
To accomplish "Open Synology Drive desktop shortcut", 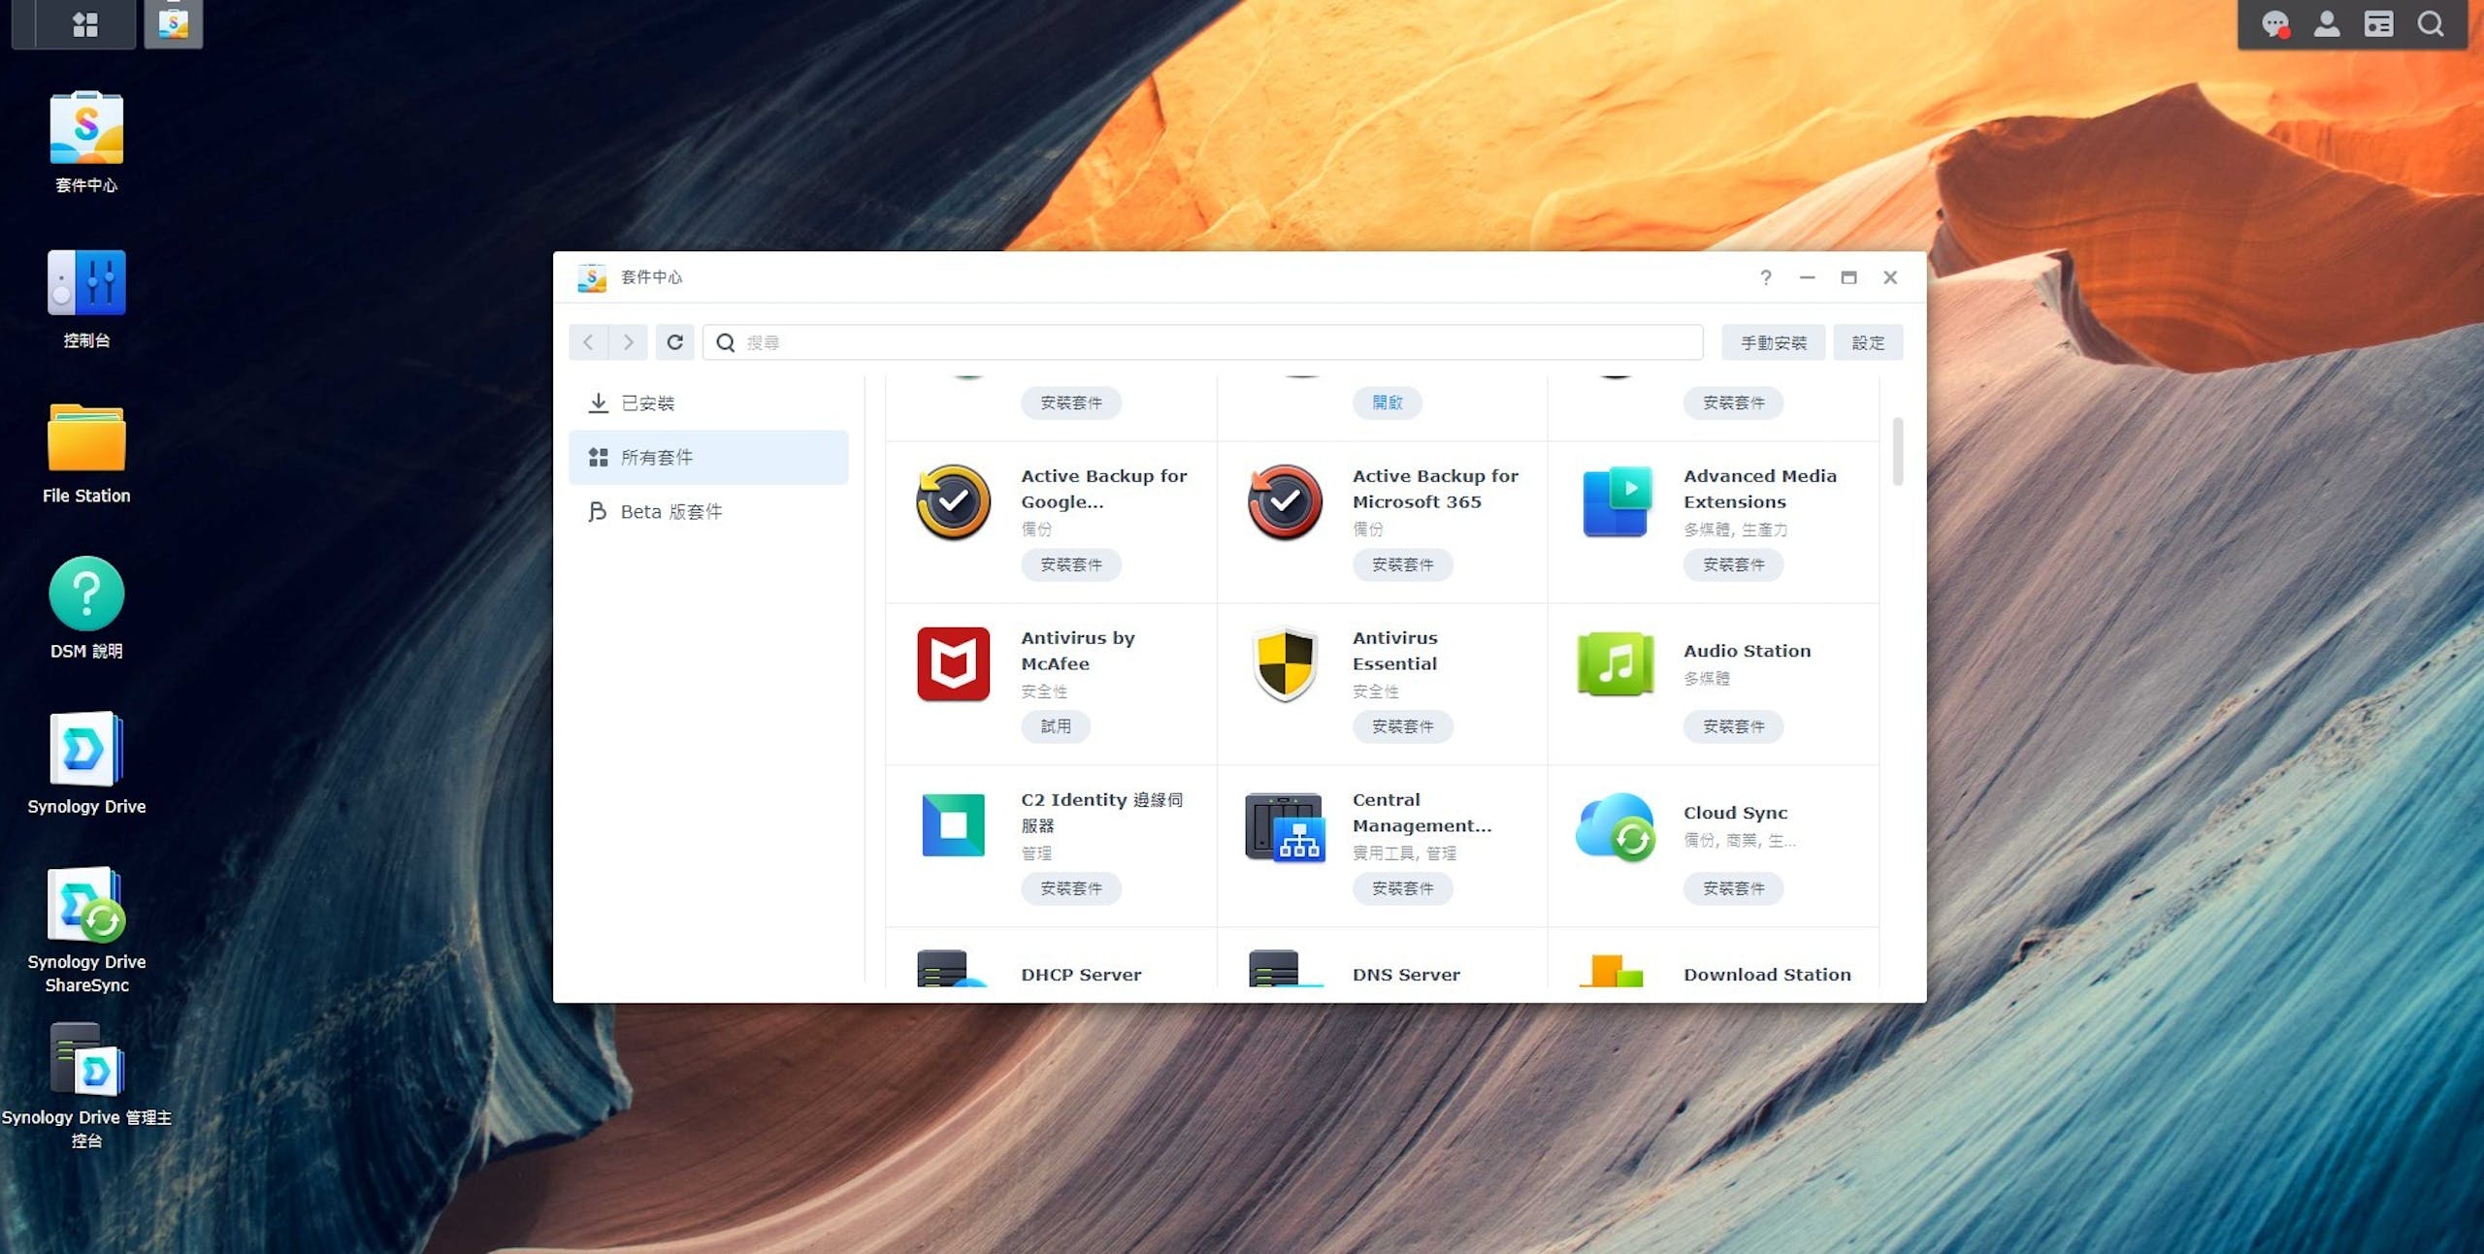I will point(86,763).
